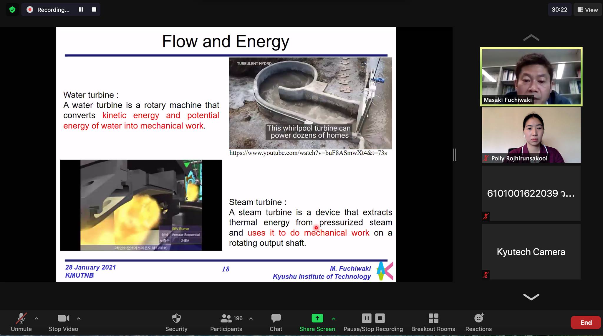Open the View layout options

click(588, 10)
